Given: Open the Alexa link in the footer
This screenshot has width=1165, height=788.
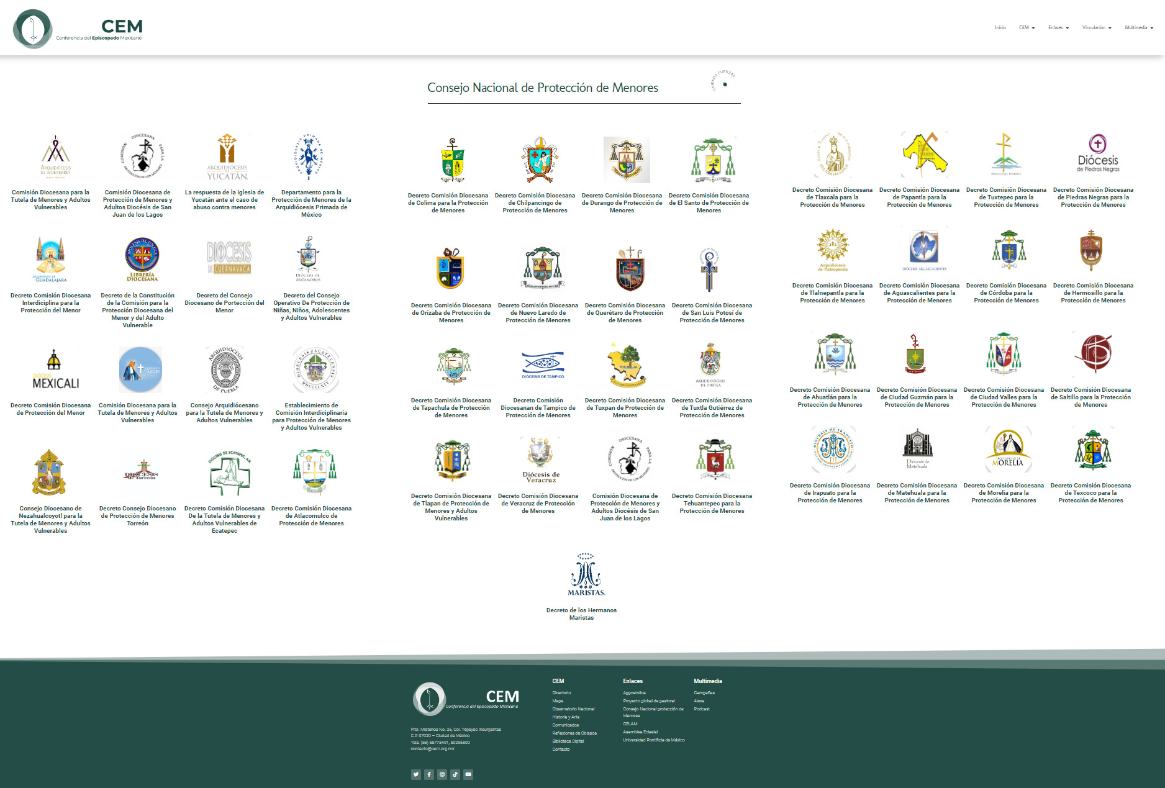Looking at the screenshot, I should coord(699,701).
